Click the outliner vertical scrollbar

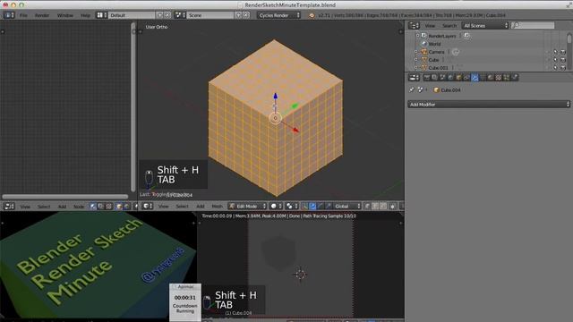tap(569, 39)
